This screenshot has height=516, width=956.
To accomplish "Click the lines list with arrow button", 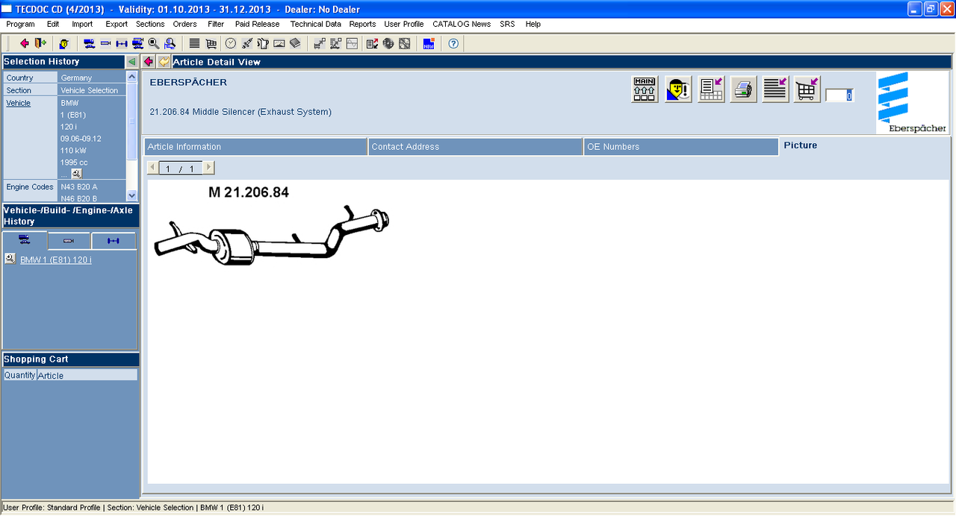I will (x=776, y=89).
